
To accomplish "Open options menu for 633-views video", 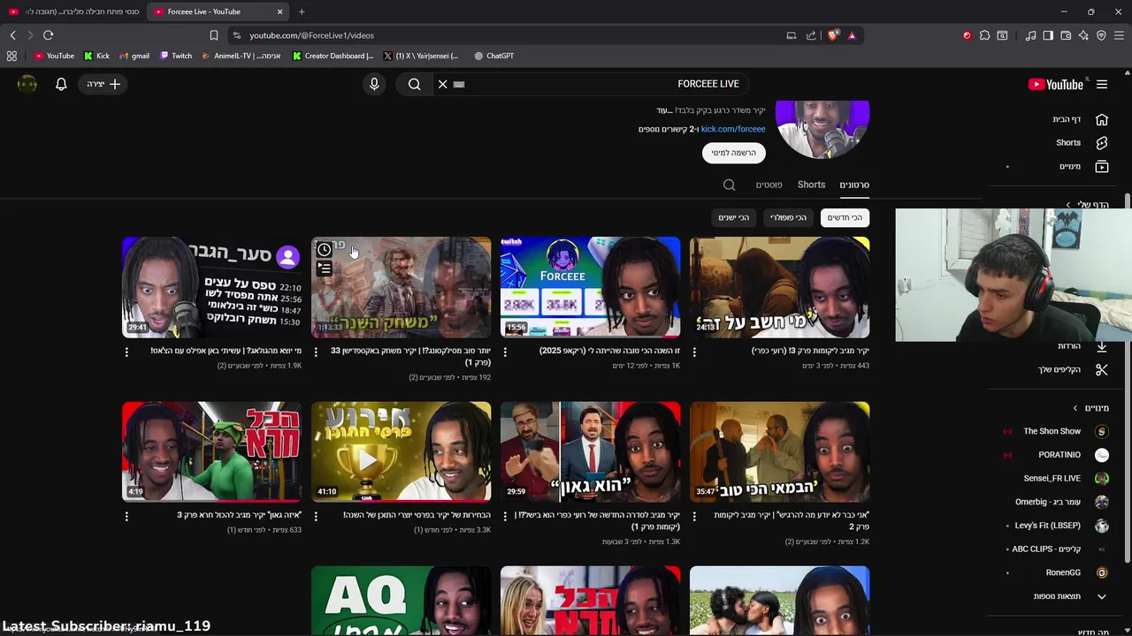I will pyautogui.click(x=126, y=516).
